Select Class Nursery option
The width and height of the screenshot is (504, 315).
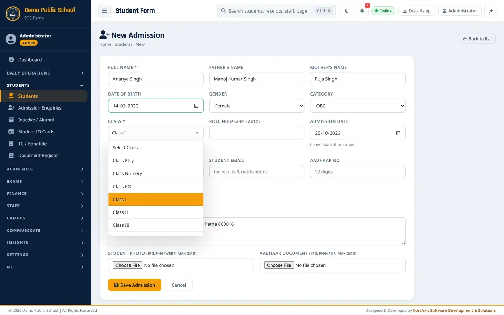pyautogui.click(x=156, y=173)
